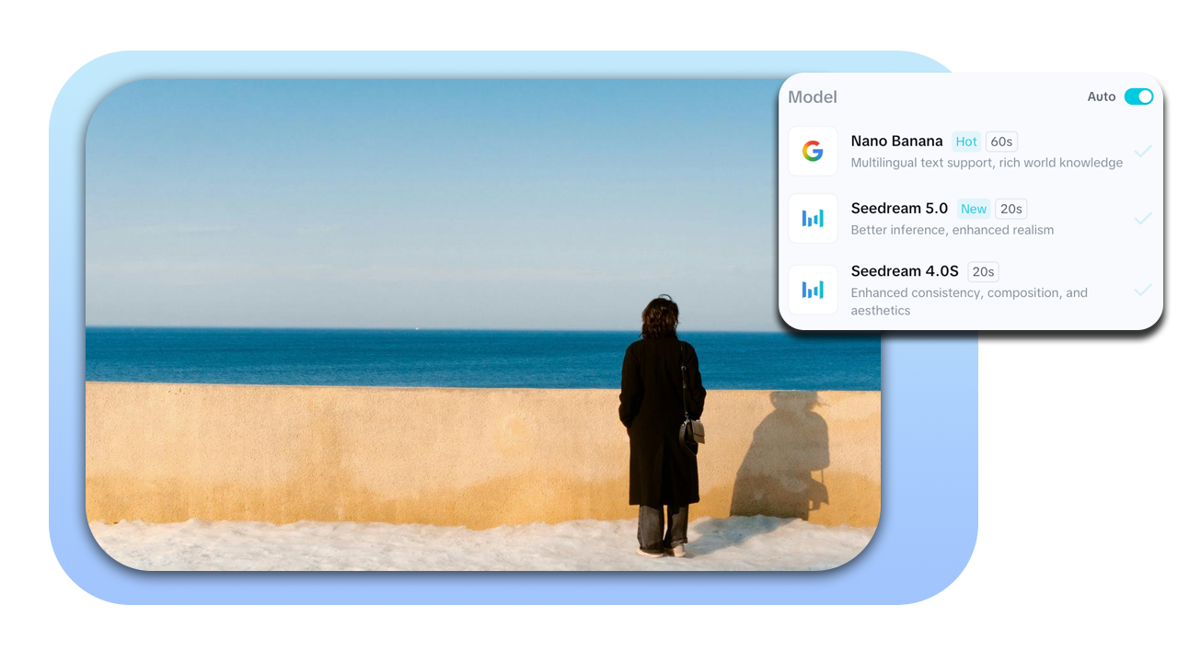The width and height of the screenshot is (1178, 662).
Task: Select the Seedream 4.0S model name
Action: point(905,271)
